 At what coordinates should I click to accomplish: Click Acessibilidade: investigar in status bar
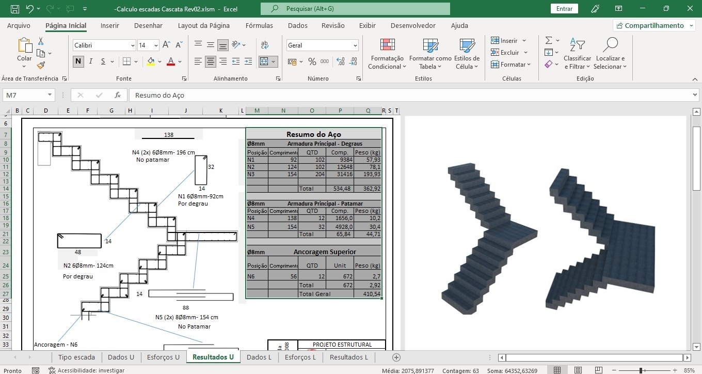(86, 370)
